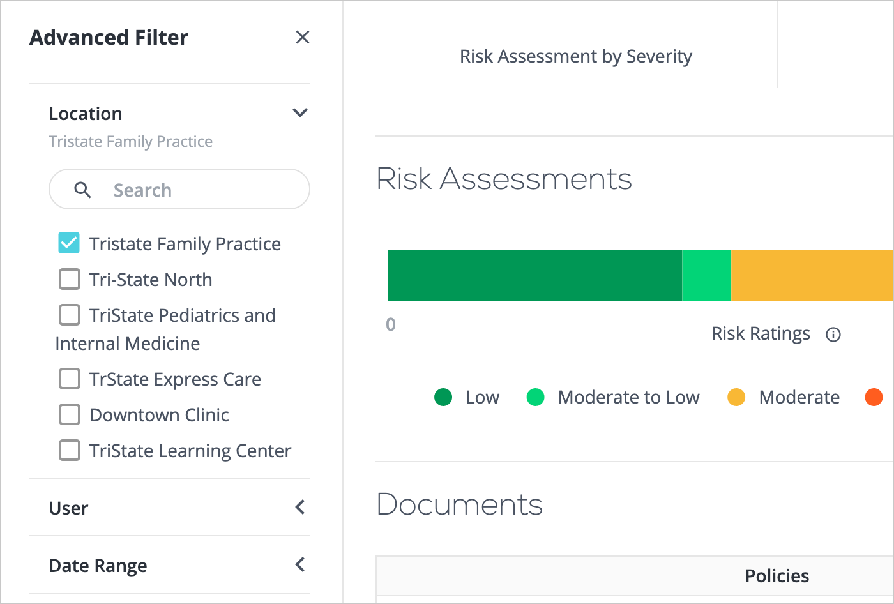Click the search magnifier icon
The image size is (894, 604).
coord(82,190)
